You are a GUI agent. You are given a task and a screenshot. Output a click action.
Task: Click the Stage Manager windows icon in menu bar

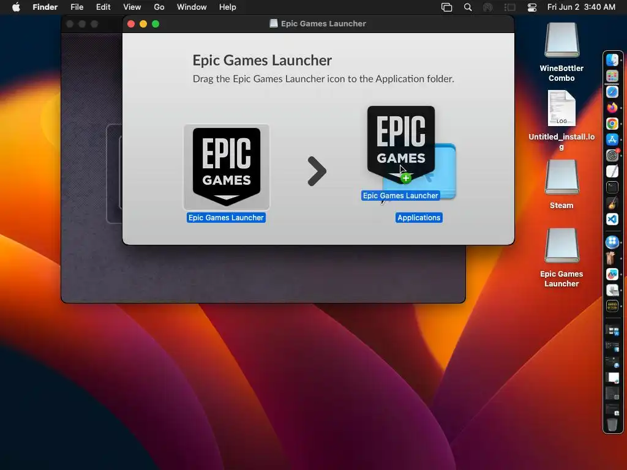click(446, 7)
